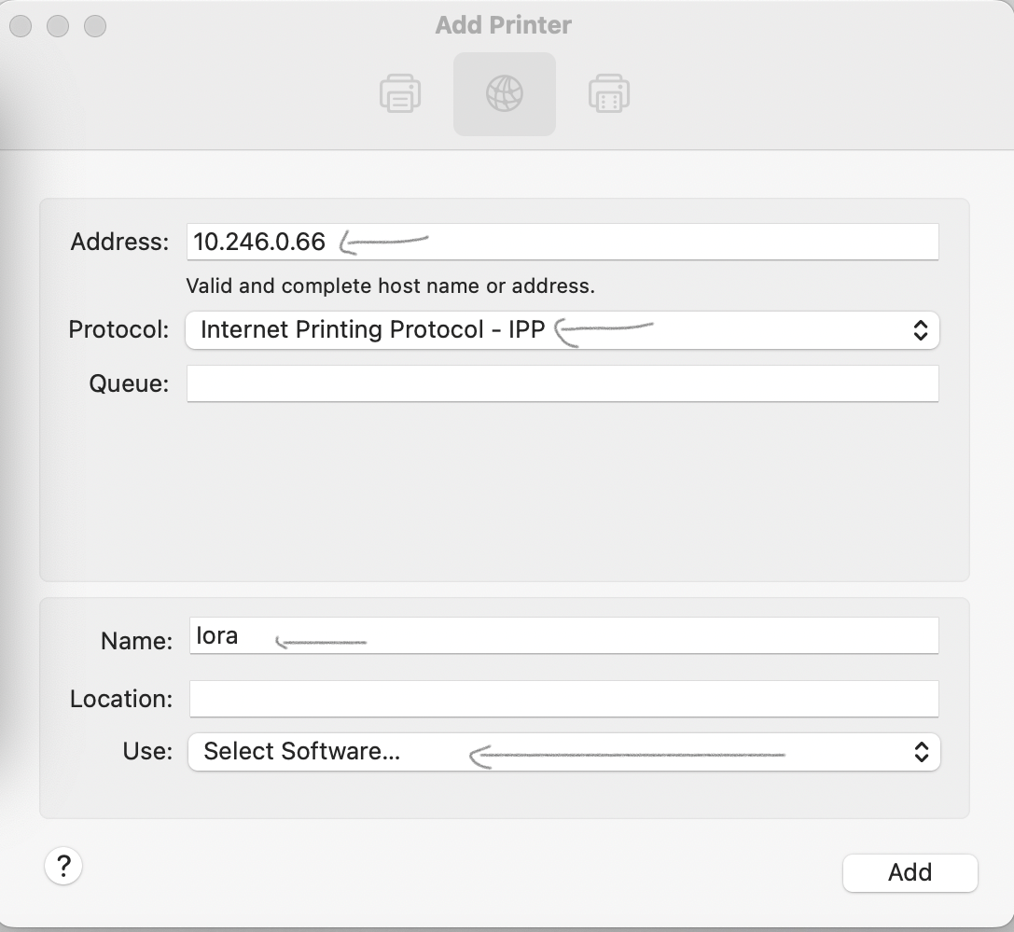Select the Default printers toolbar icon
Image resolution: width=1014 pixels, height=932 pixels.
coord(400,94)
